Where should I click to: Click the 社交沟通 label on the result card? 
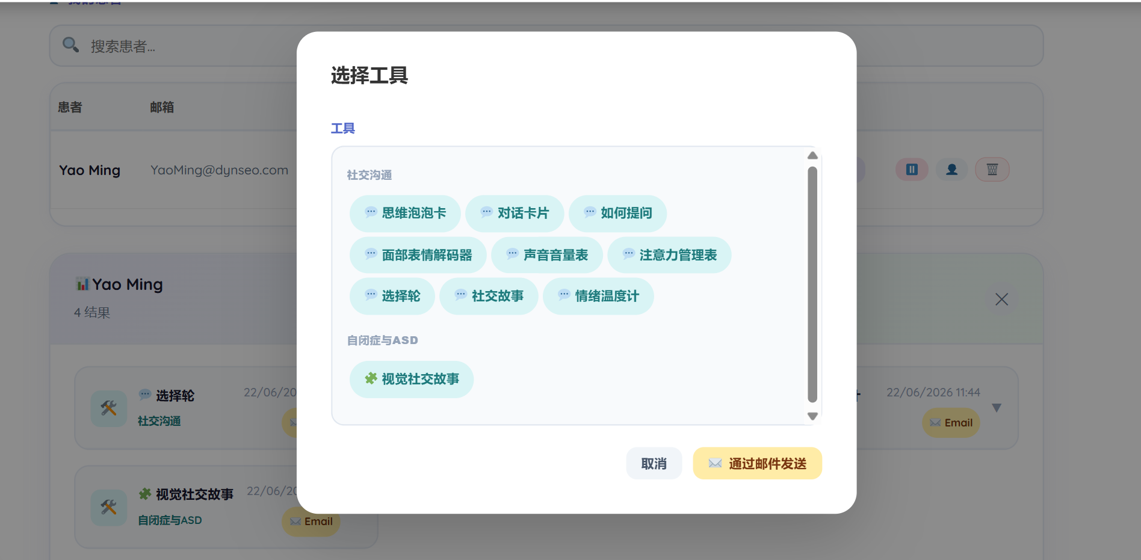point(159,421)
